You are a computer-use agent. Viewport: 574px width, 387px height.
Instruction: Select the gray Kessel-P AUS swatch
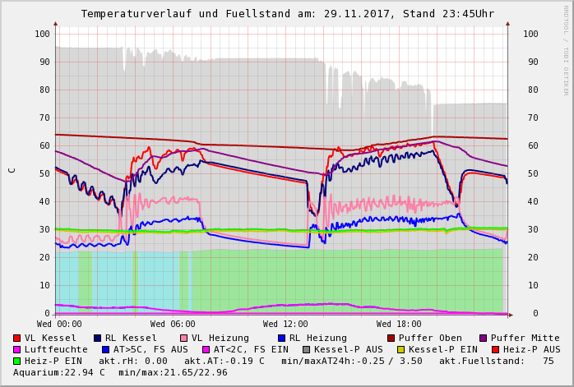click(306, 349)
